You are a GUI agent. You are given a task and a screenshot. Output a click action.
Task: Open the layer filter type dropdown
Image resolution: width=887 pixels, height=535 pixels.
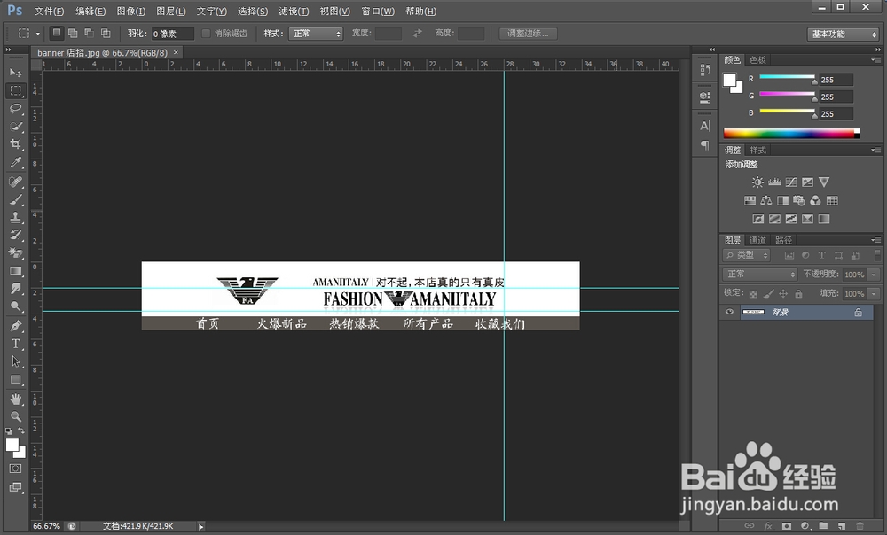[x=746, y=255]
